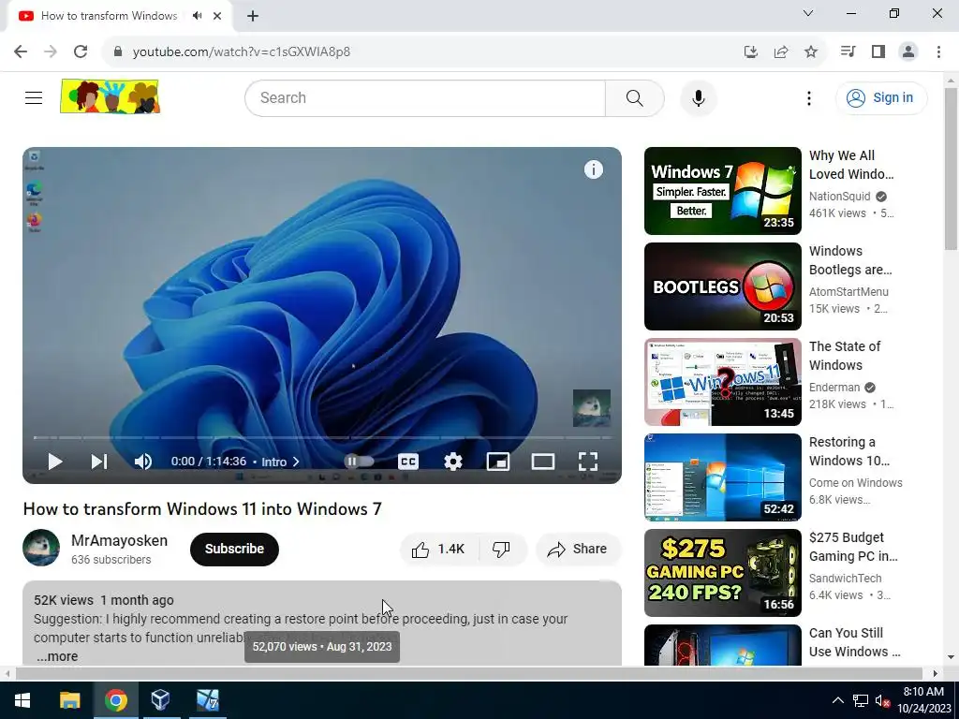Open 'Why We All Loved Windows' thumbnail
Screen dimensions: 959x719
(x=722, y=191)
